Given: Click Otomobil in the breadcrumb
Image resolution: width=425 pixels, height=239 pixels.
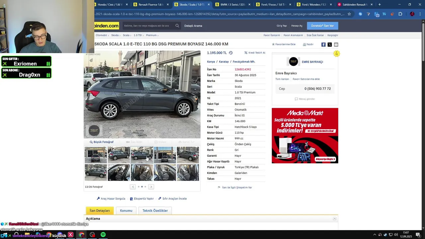Looking at the screenshot, I should click(101, 35).
